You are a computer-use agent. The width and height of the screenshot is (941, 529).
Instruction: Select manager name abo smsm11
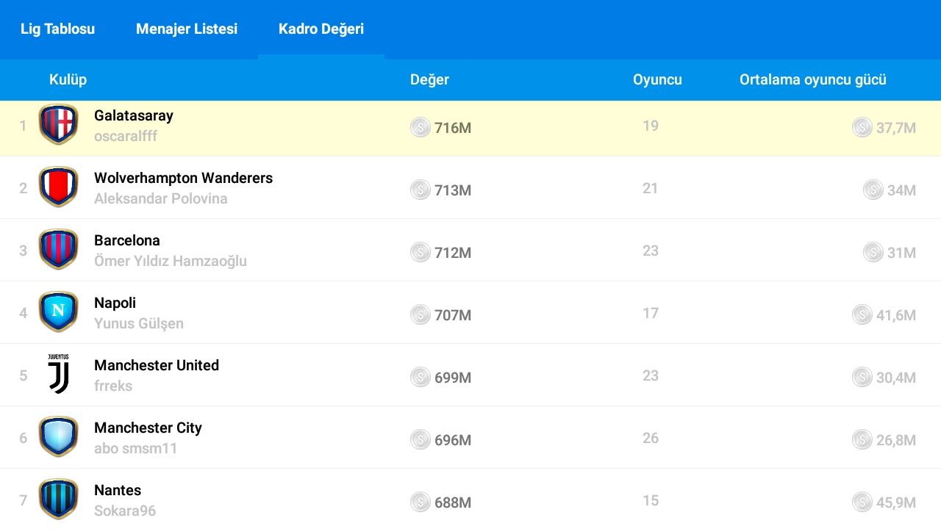[x=136, y=448]
